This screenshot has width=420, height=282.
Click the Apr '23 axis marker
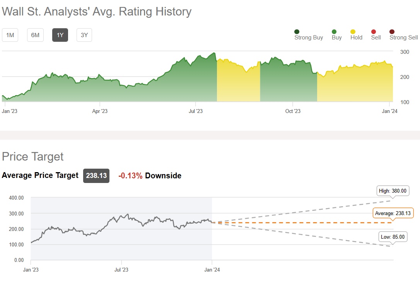(x=100, y=111)
